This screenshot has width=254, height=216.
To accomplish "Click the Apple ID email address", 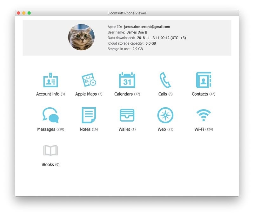I will click(147, 27).
